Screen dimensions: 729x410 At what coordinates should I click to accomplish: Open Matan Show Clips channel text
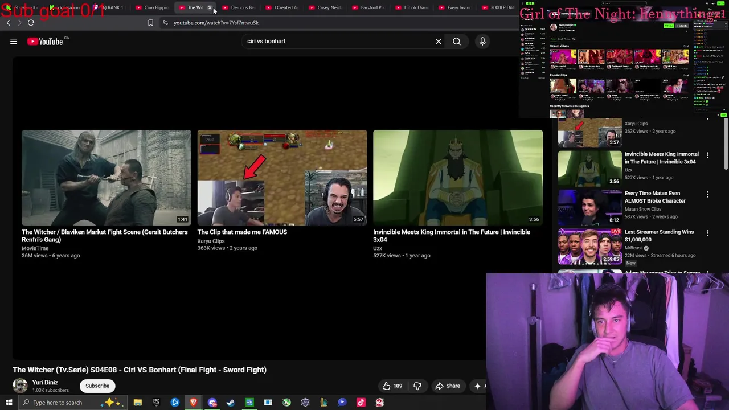point(643,209)
